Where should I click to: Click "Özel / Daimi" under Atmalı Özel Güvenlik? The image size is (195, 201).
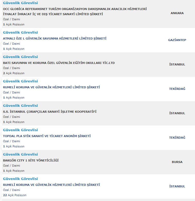11,44
